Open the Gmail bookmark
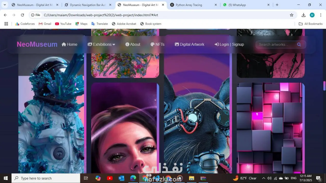Screen dimensions: 326x183 click(45, 24)
